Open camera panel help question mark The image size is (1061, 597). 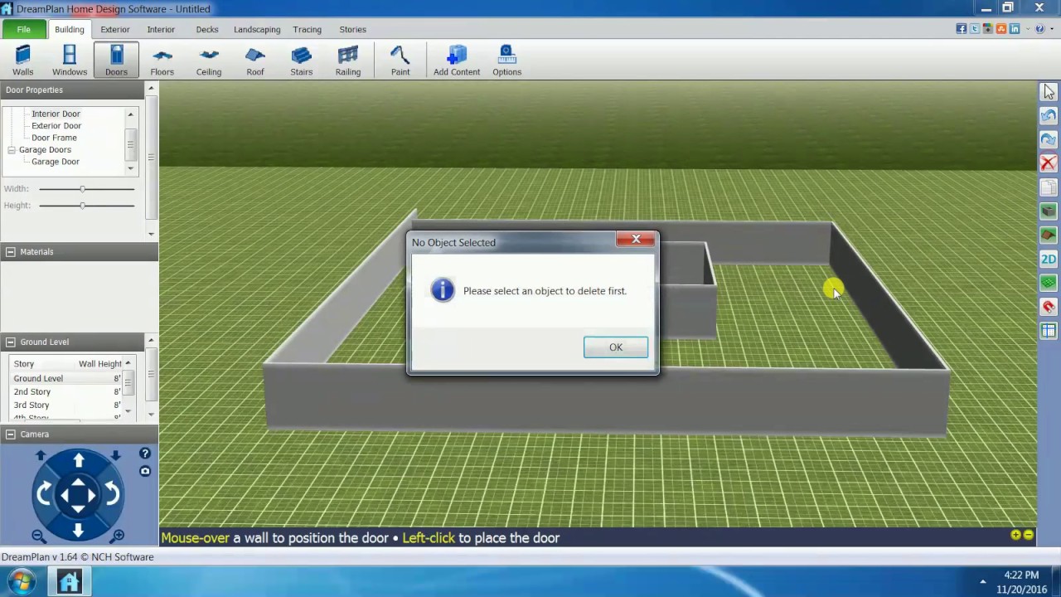[145, 454]
